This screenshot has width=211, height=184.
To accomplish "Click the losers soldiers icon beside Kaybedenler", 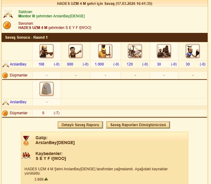I will point(26,155).
